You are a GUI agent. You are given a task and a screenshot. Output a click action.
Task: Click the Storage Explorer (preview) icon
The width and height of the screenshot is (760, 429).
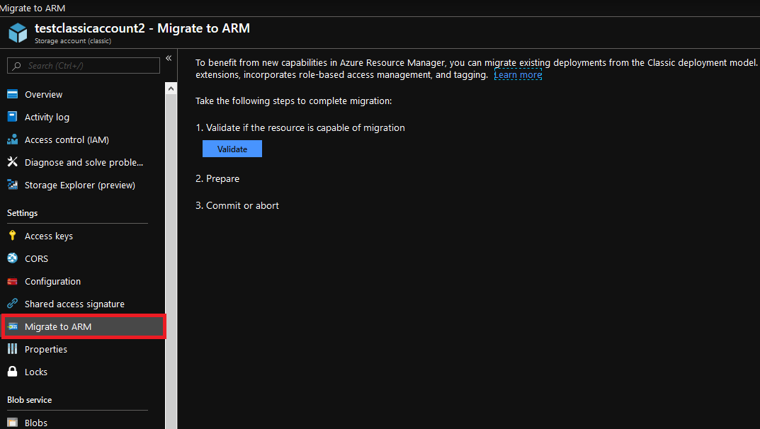tap(13, 185)
